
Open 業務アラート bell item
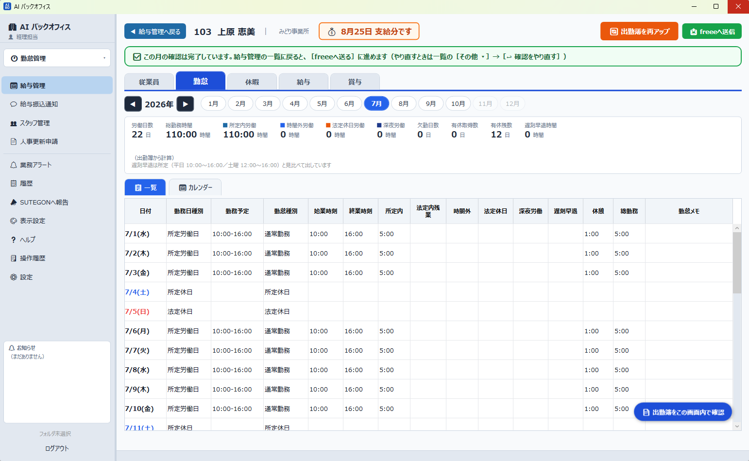[x=57, y=165]
